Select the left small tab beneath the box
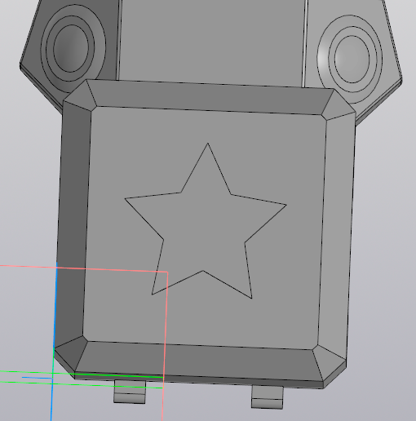This screenshot has height=421, width=416. pos(130,392)
